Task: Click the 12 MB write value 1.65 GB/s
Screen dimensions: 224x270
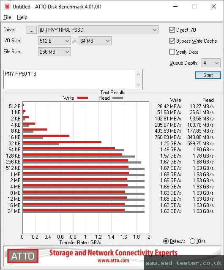Action: [x=171, y=199]
